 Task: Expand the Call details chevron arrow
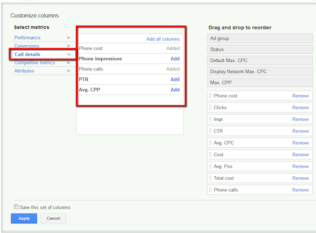[68, 54]
